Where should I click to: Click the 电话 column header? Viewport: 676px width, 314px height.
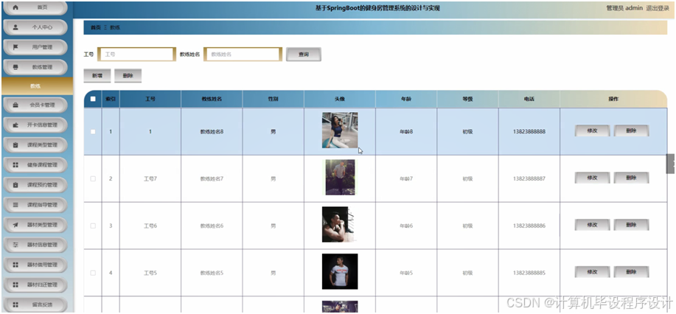click(x=529, y=99)
